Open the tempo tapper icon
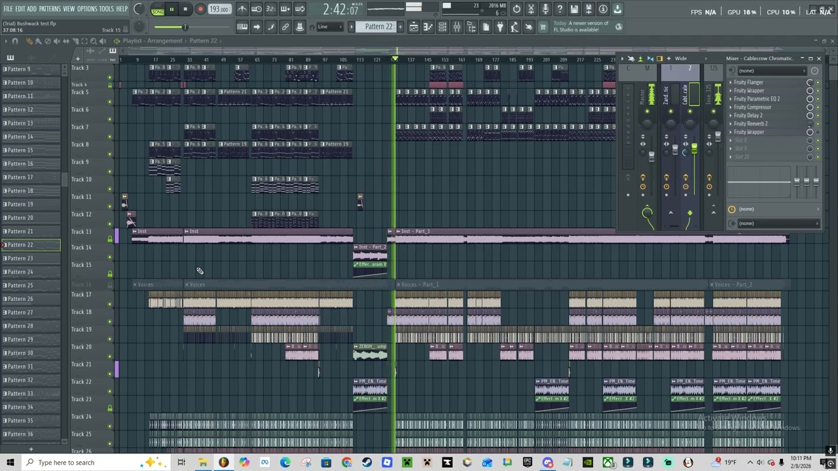The width and height of the screenshot is (838, 471). tap(515, 27)
